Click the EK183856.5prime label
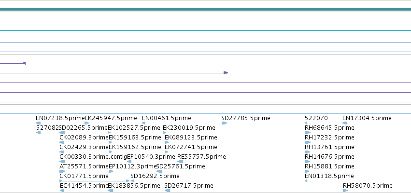 coord(134,186)
